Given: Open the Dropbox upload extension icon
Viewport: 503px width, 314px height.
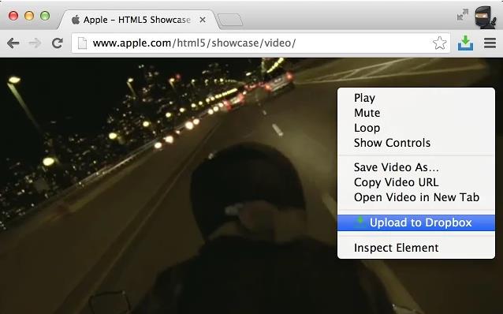Looking at the screenshot, I should (465, 43).
